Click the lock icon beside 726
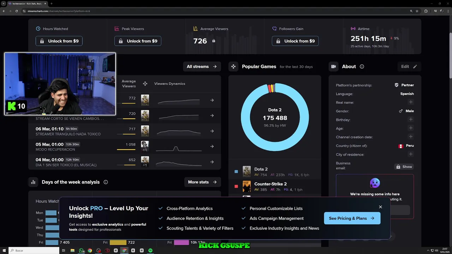The width and height of the screenshot is (452, 254). (x=214, y=41)
